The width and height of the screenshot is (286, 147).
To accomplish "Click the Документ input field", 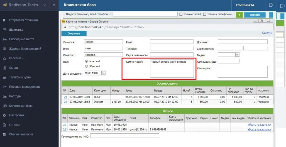I will pos(243,42).
